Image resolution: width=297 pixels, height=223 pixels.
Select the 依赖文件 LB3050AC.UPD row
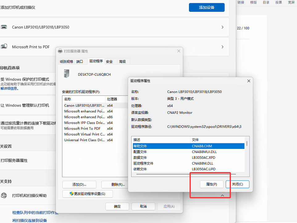[x=189, y=169]
